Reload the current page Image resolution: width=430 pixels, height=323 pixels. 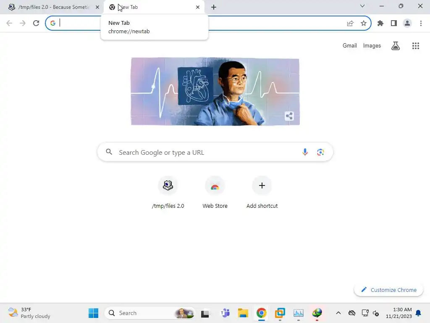(x=36, y=23)
